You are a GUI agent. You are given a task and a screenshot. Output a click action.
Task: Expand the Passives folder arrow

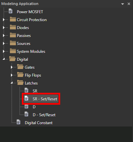pos(4,36)
